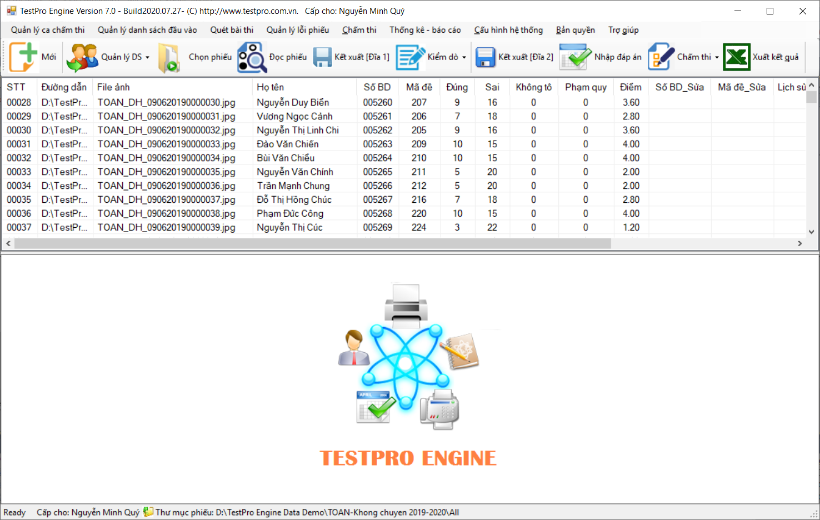
Task: Open the Chấm thi menu bar item
Action: click(359, 30)
